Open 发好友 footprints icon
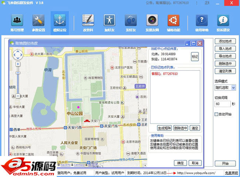This screenshot has width=240, height=177. click(131, 20)
